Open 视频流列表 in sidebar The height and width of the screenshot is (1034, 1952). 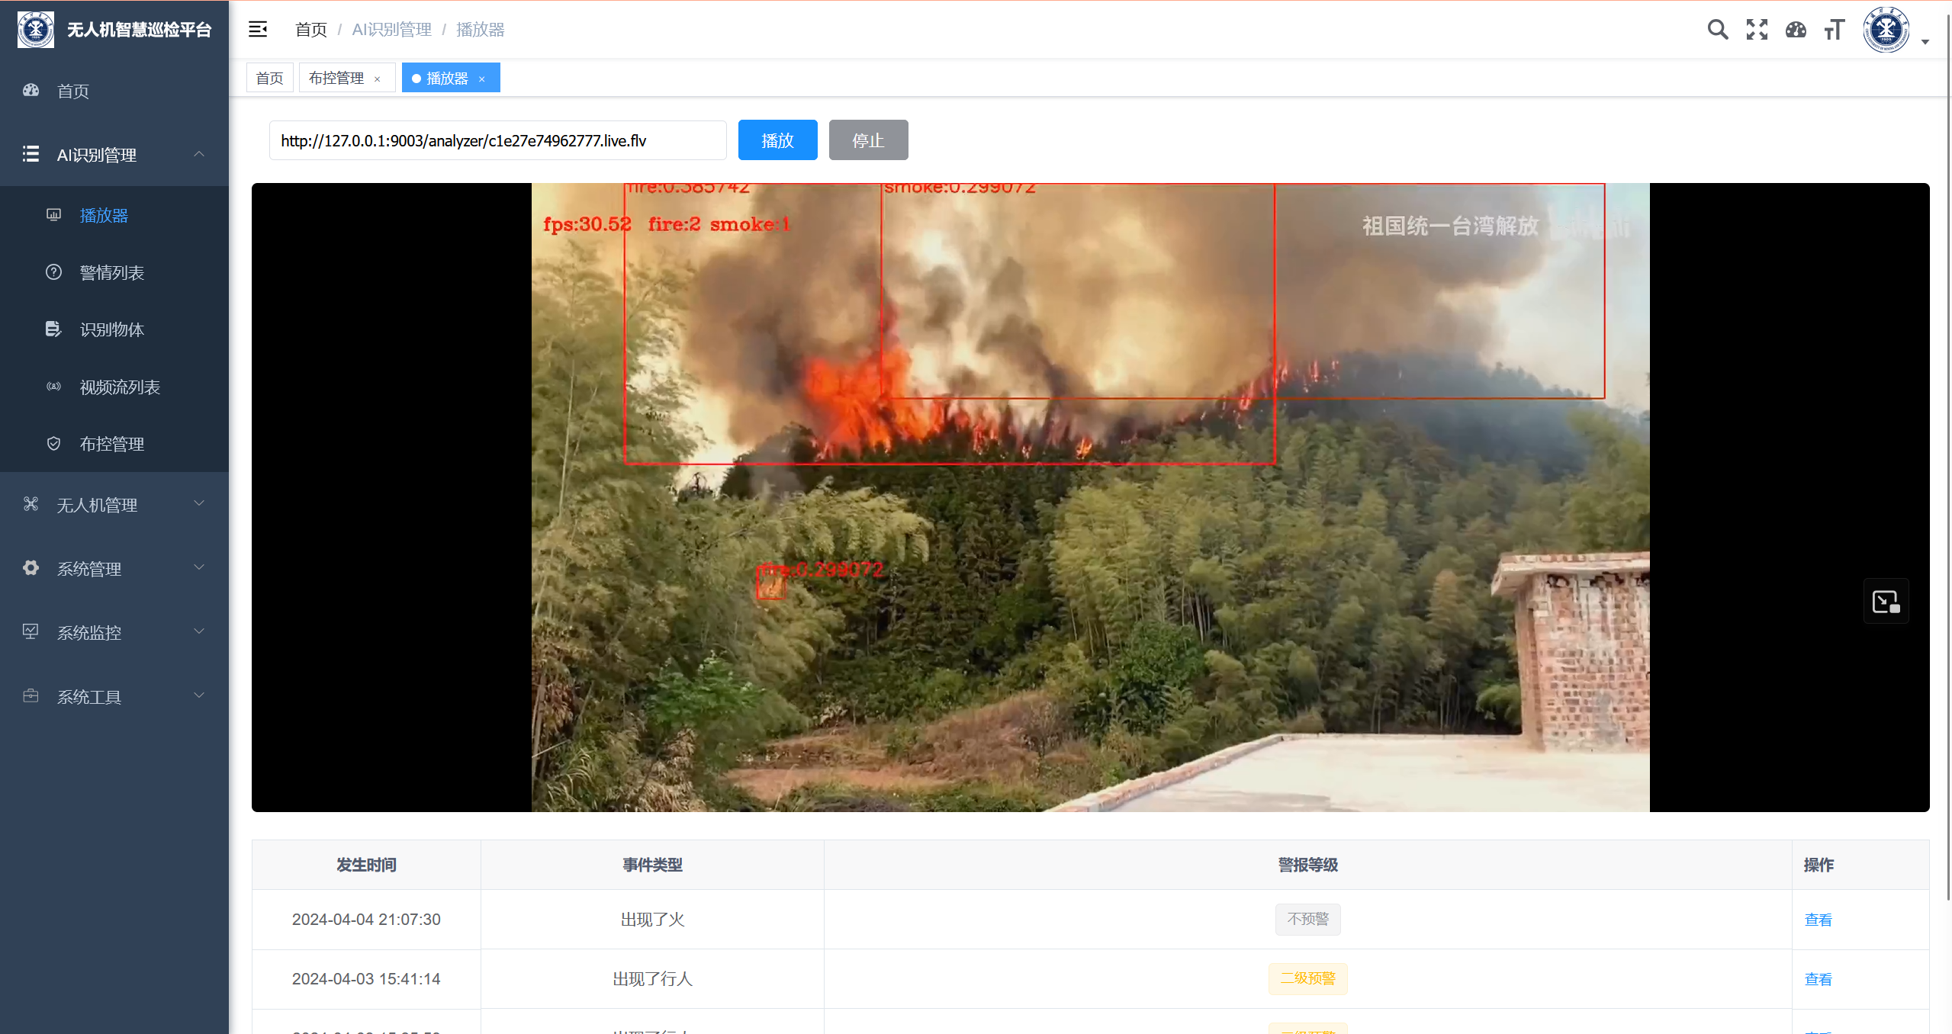120,387
